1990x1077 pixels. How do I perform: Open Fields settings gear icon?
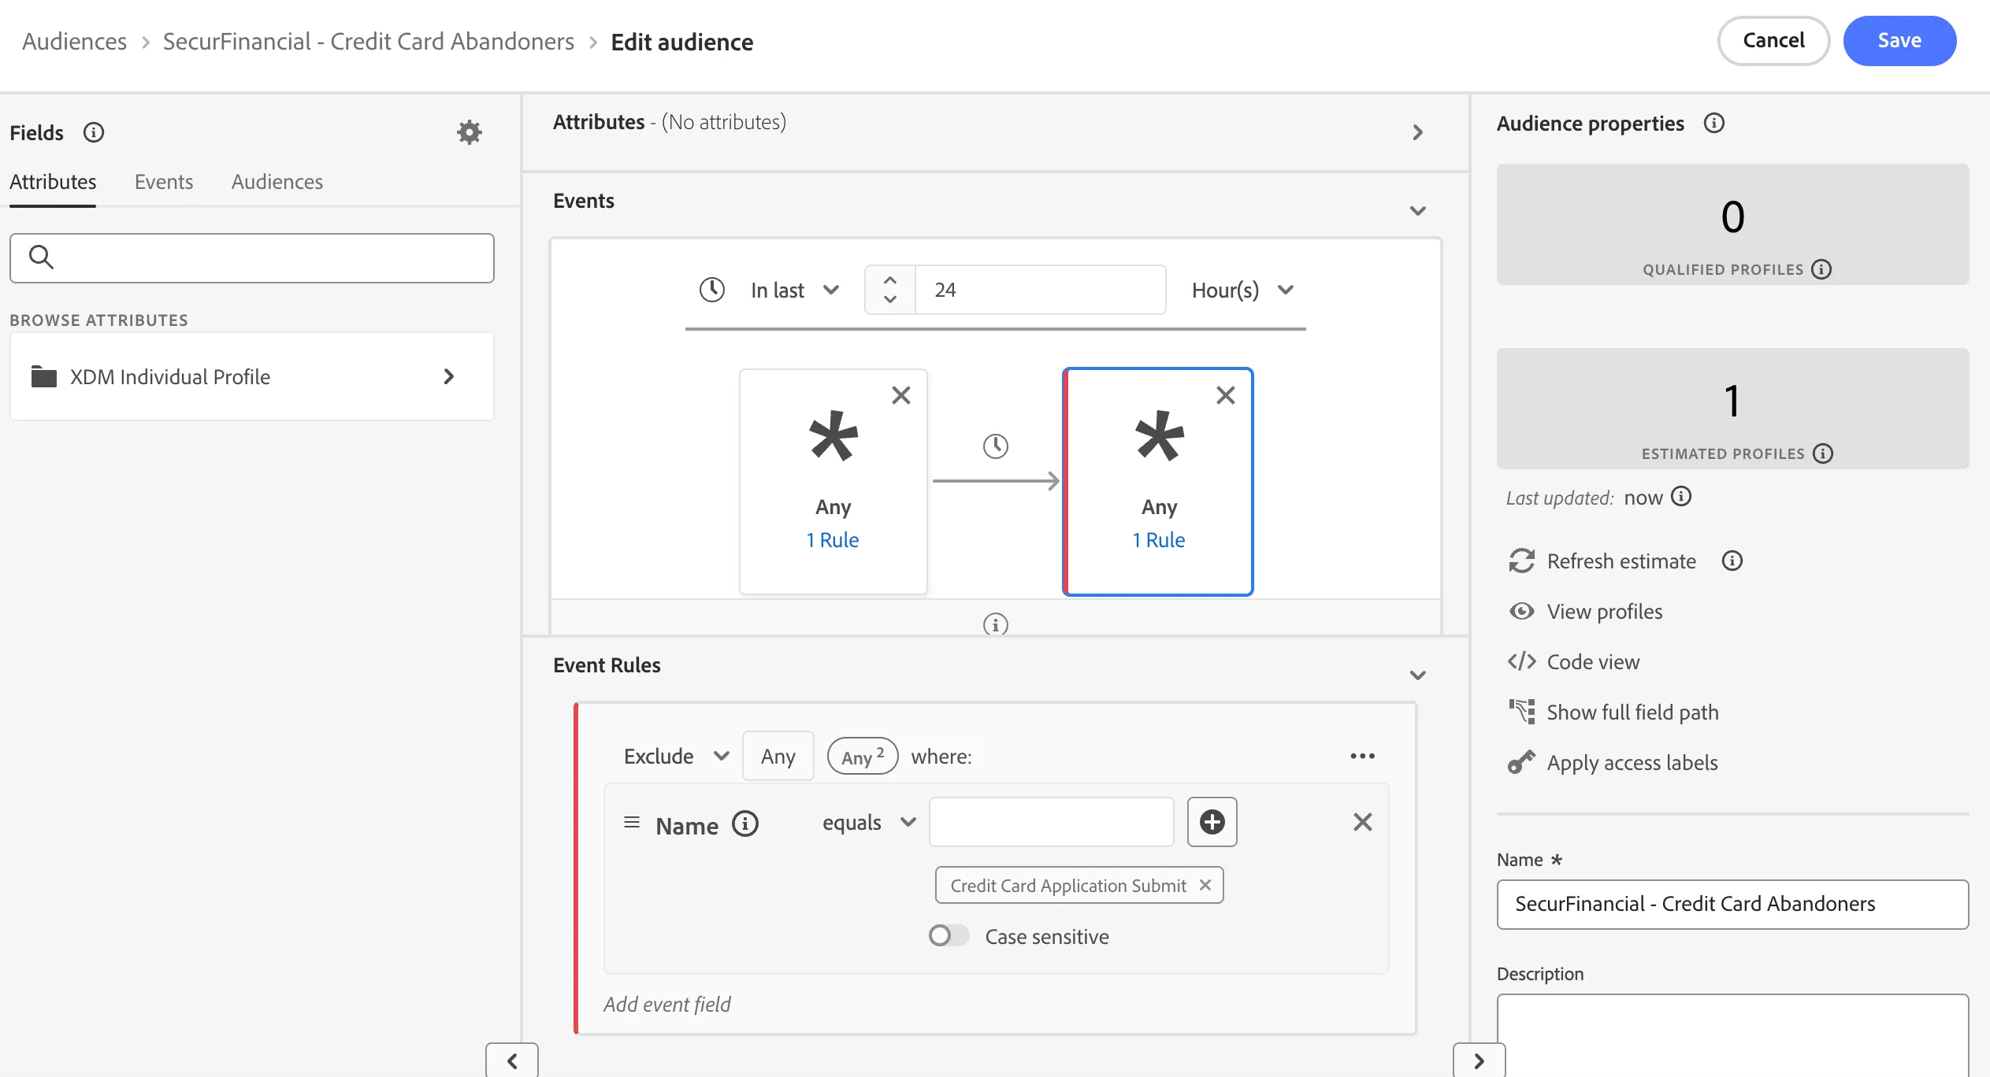tap(470, 132)
